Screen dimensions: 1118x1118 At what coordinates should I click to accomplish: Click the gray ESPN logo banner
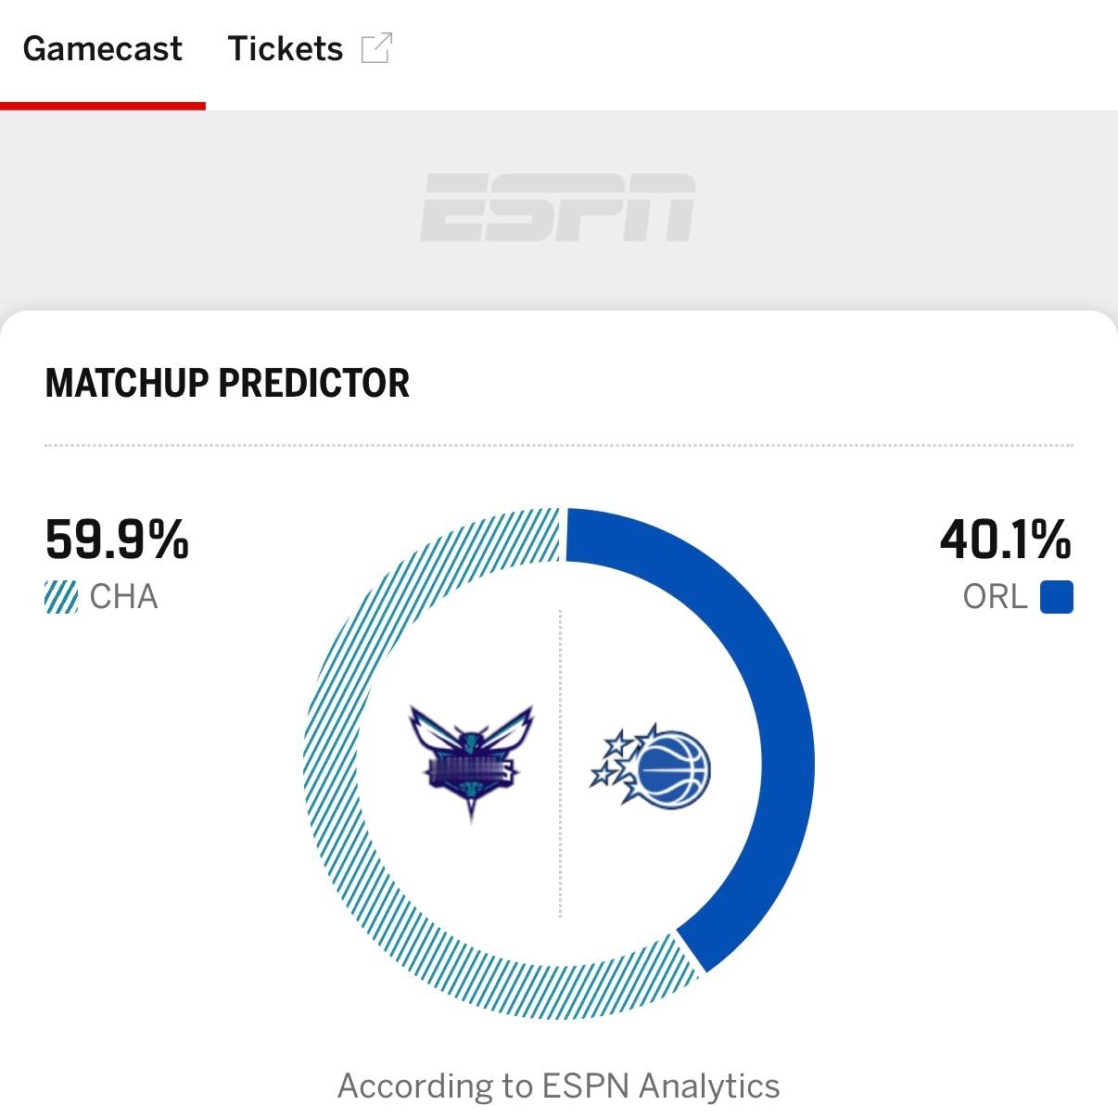coord(558,209)
